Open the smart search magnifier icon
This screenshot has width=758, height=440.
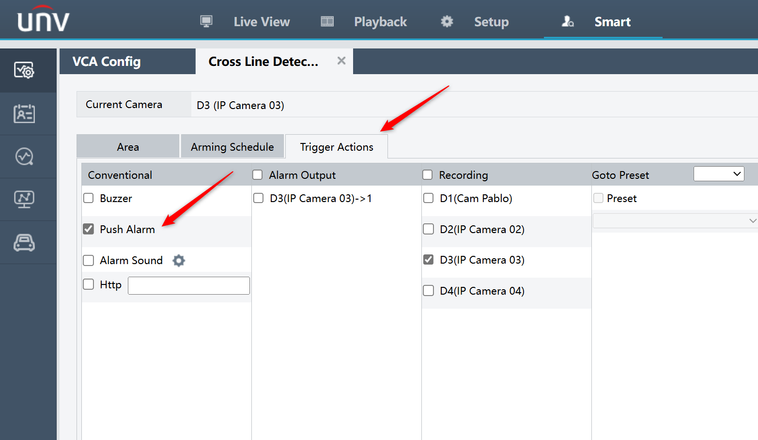point(24,156)
